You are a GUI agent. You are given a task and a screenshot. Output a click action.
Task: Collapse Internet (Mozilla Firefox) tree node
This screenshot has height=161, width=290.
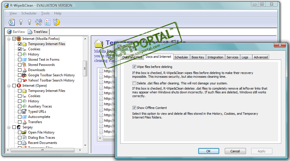9,39
